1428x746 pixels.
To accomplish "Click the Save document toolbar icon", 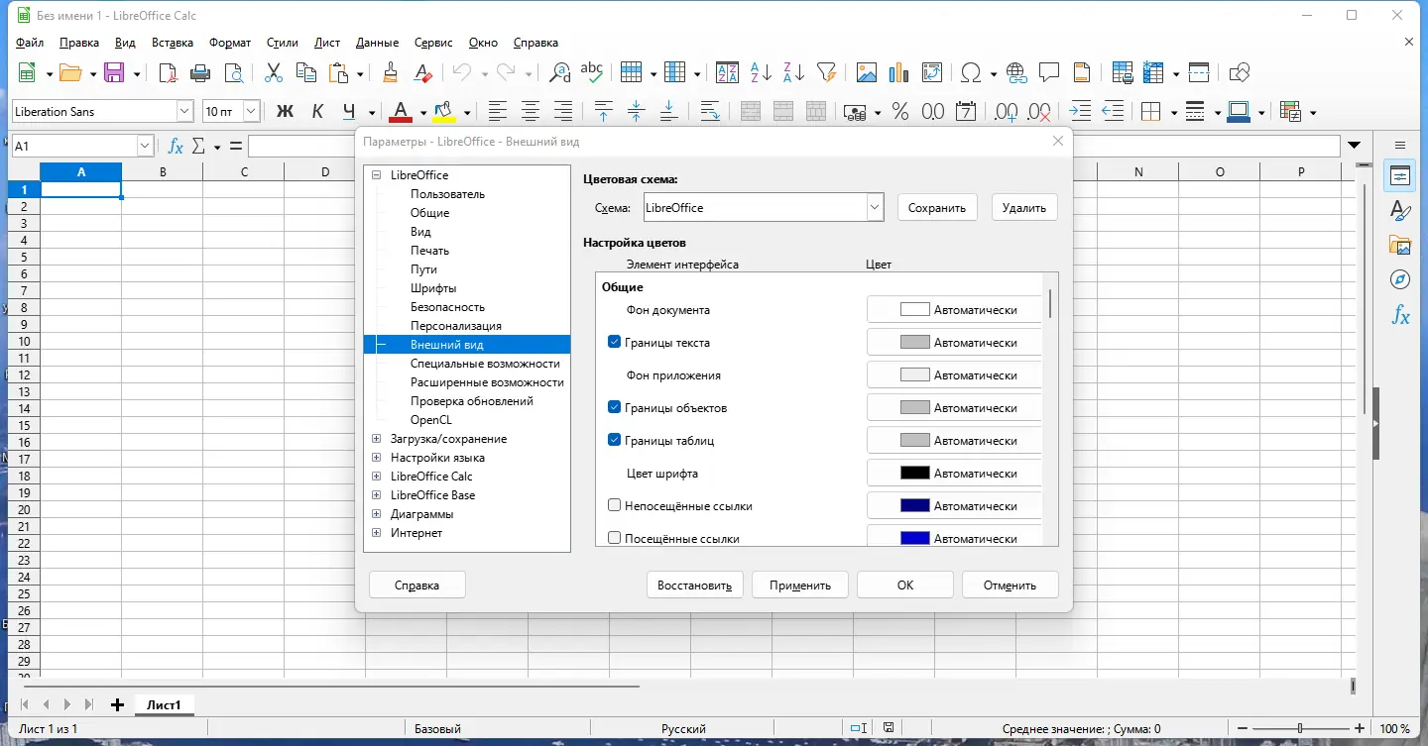I will click(x=114, y=72).
